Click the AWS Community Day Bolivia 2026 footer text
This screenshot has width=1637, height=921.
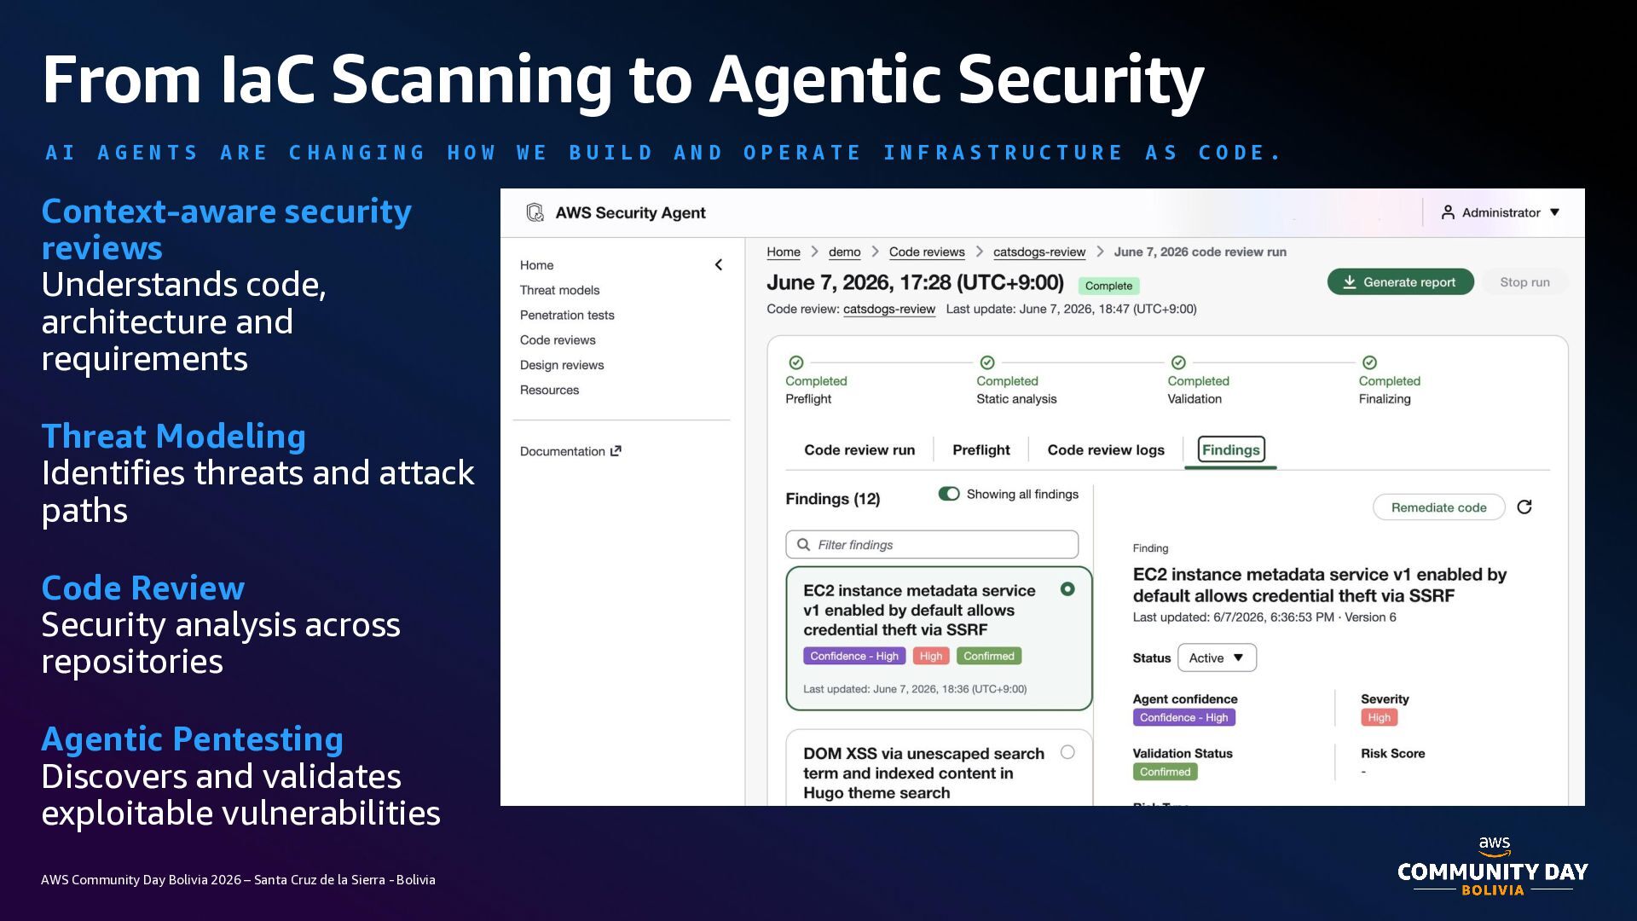pyautogui.click(x=238, y=879)
